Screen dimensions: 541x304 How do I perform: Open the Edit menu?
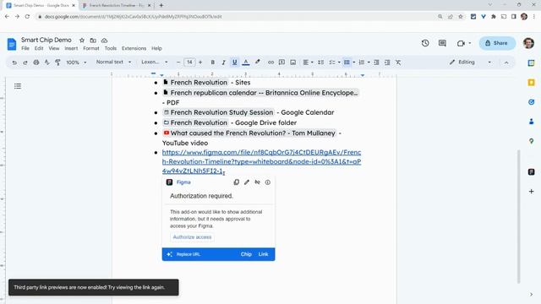(39, 49)
